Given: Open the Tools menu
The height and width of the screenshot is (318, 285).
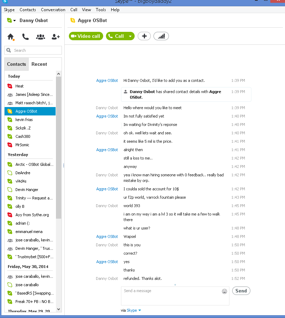Looking at the screenshot, I should click(101, 10).
